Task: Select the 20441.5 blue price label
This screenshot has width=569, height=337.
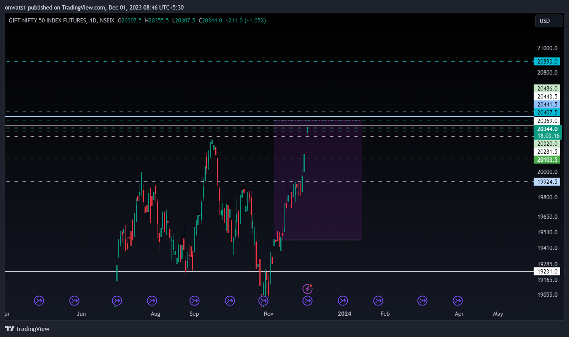Action: click(x=547, y=104)
